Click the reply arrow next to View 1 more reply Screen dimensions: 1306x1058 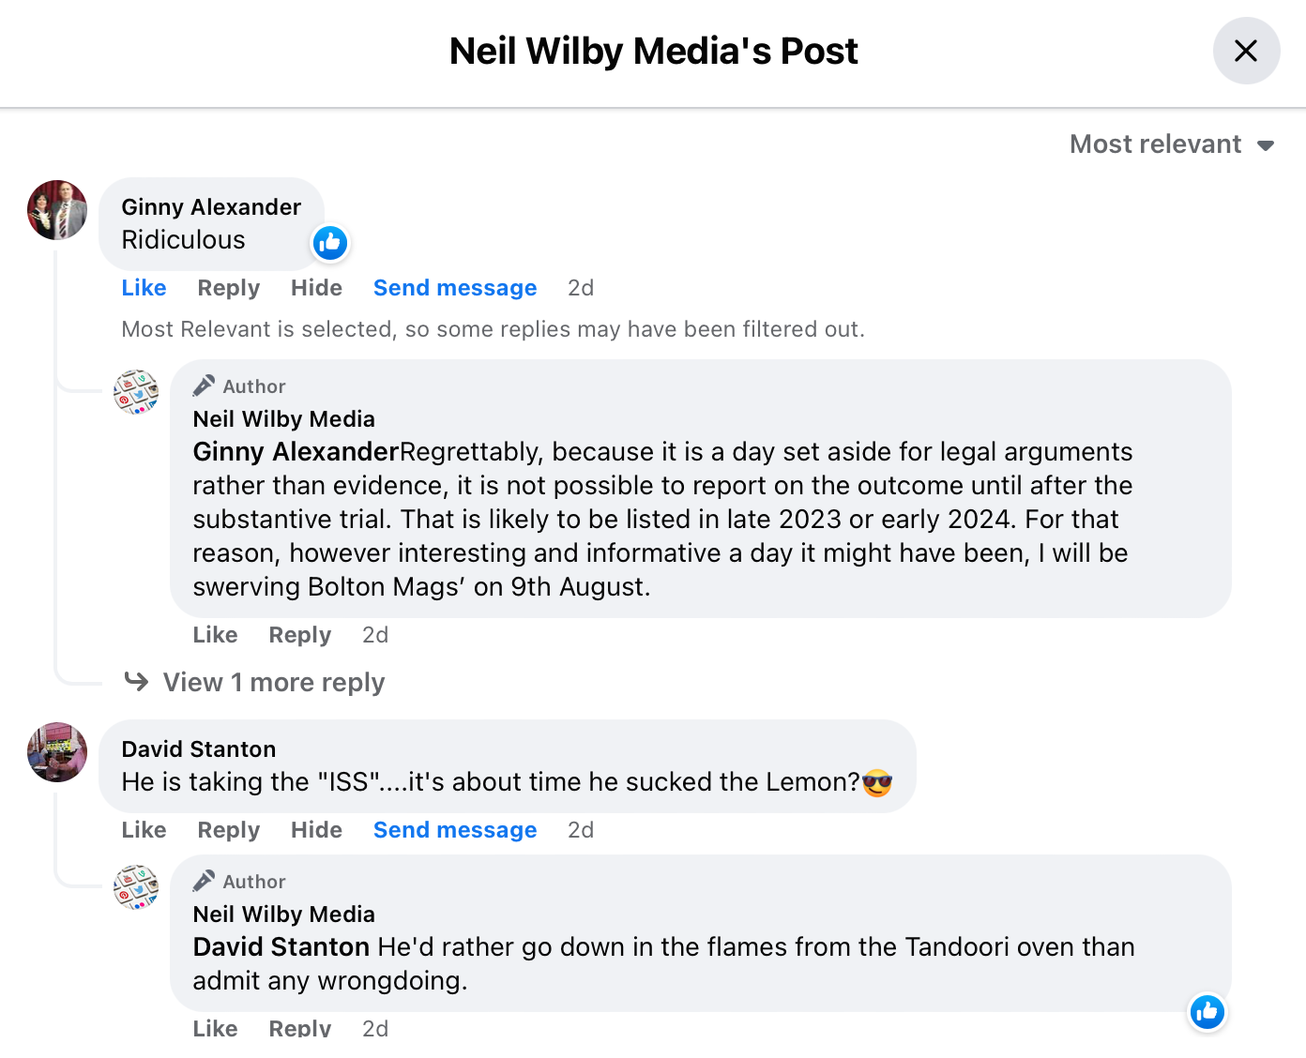pos(136,682)
